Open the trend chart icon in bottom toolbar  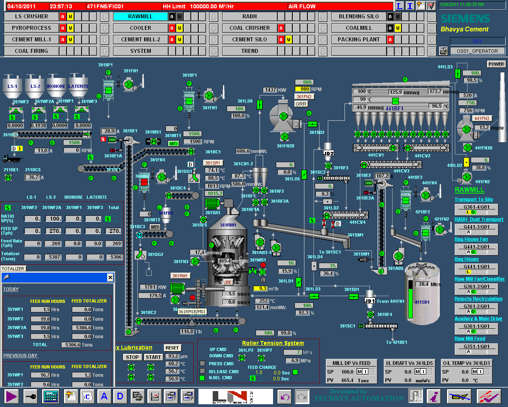pyautogui.click(x=154, y=396)
